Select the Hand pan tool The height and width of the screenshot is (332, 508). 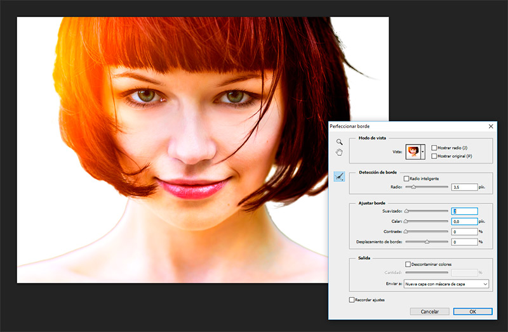click(x=339, y=152)
